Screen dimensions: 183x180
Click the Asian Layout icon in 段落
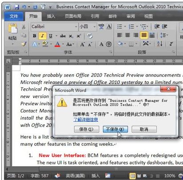[146, 44]
